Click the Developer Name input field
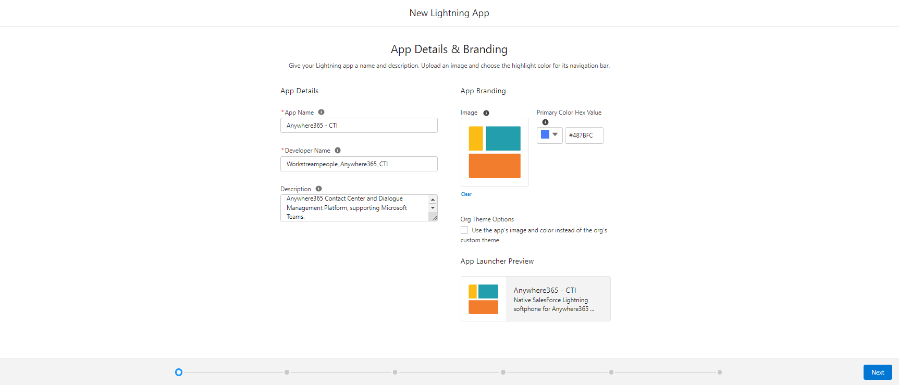 (359, 164)
